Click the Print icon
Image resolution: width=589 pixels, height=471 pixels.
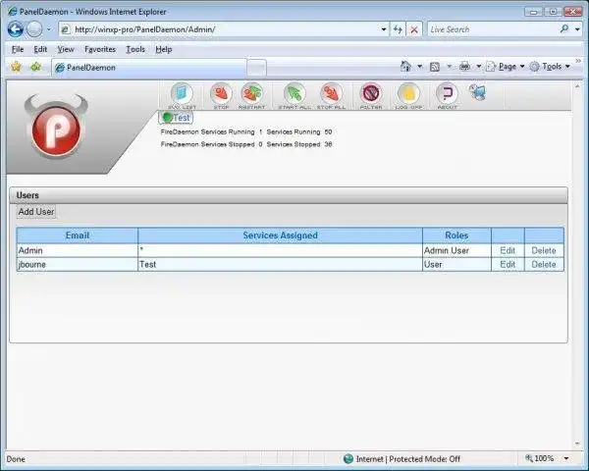(464, 67)
